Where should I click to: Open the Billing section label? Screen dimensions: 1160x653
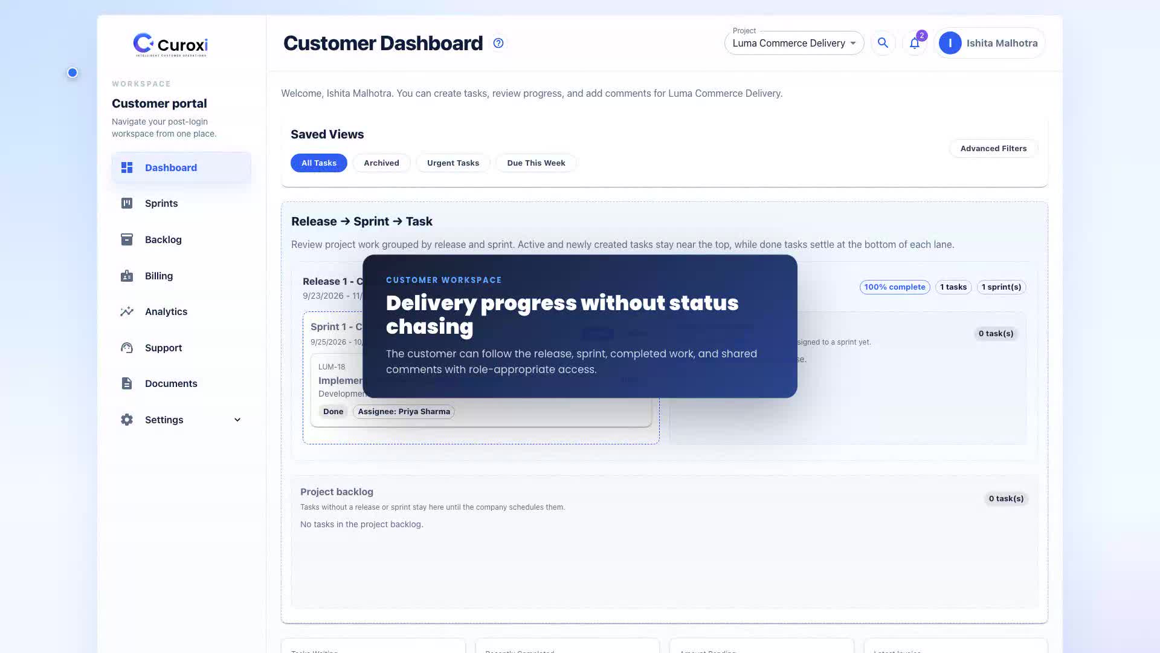159,276
